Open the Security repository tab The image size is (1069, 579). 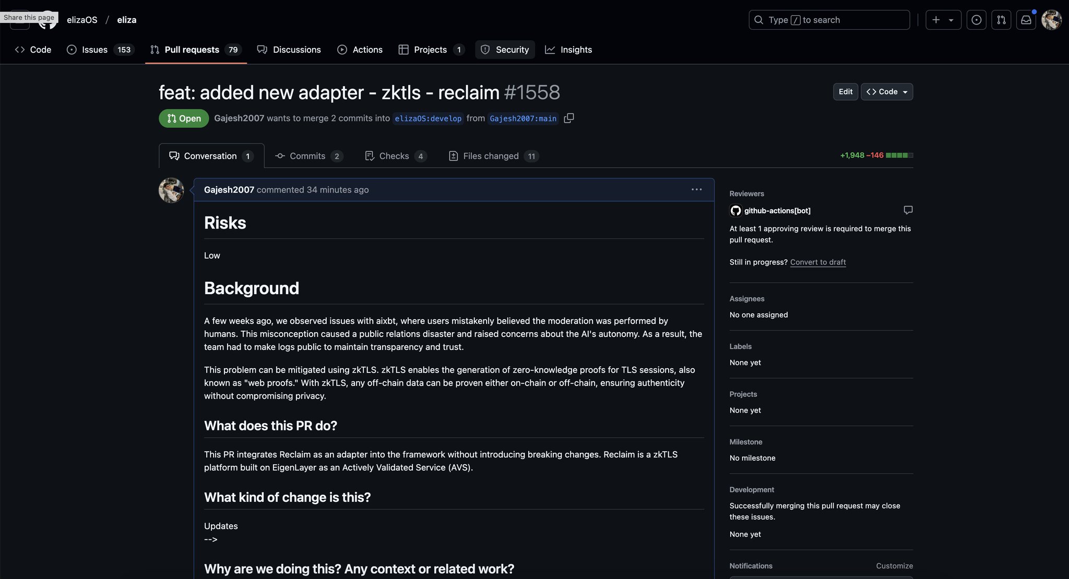coord(505,50)
